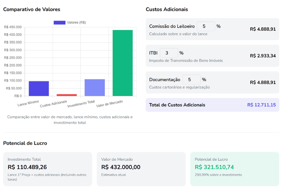Click the Custos Adicionais section heading
Viewport: 282px width, 188px height.
(x=167, y=9)
